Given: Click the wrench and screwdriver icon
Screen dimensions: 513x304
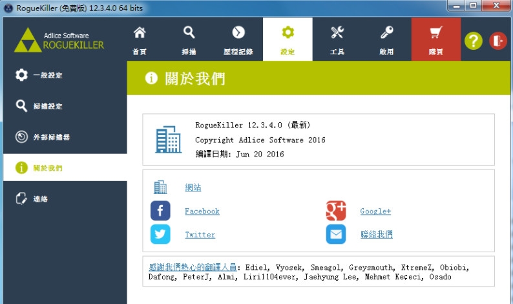Looking at the screenshot, I should (337, 32).
